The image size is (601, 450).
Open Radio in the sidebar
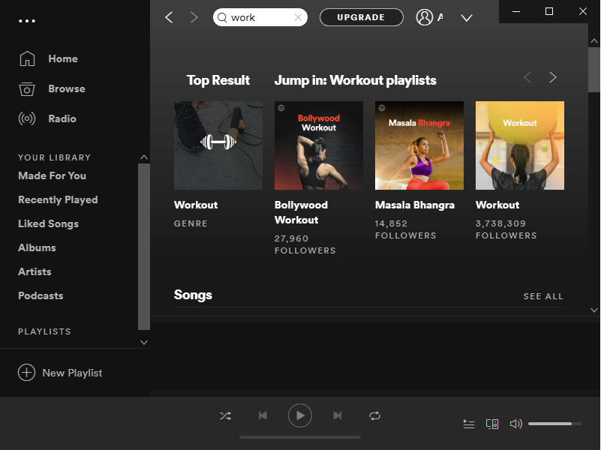62,118
